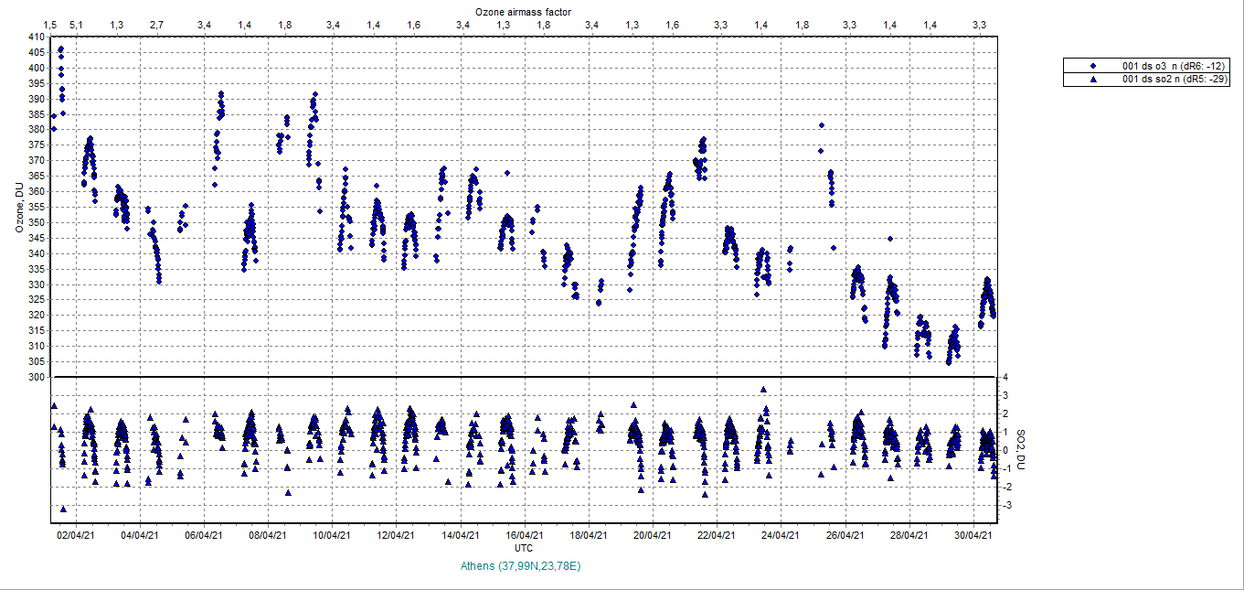Select legend entry '001 ds o3 n'
Viewport: 1244px width, 590px height.
pyautogui.click(x=1174, y=67)
